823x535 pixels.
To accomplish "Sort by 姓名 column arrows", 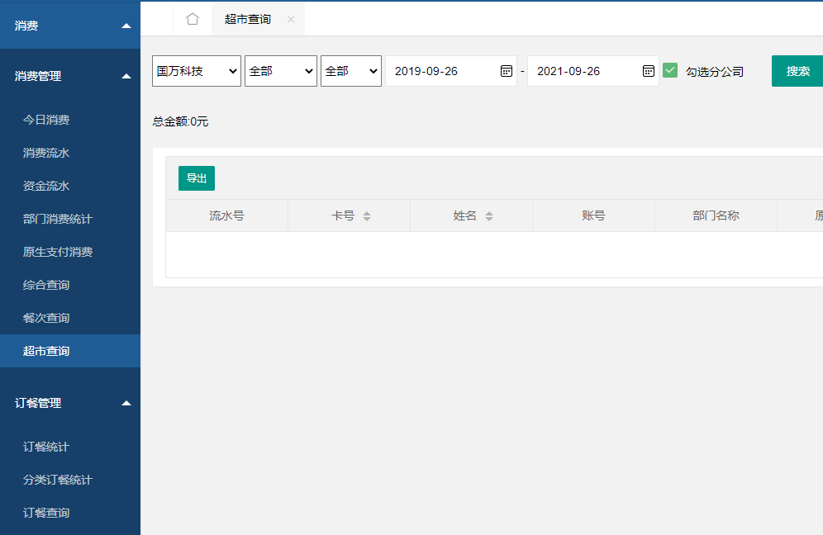I will click(489, 216).
